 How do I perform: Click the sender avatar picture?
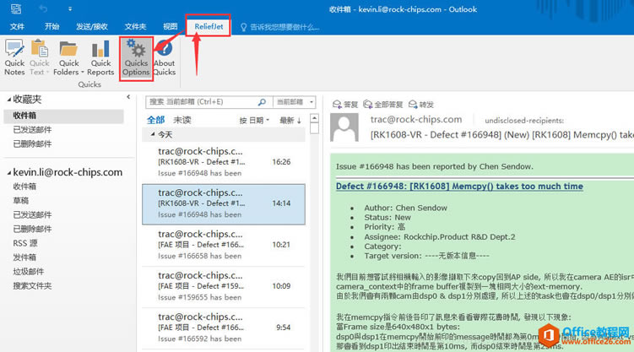pyautogui.click(x=344, y=127)
